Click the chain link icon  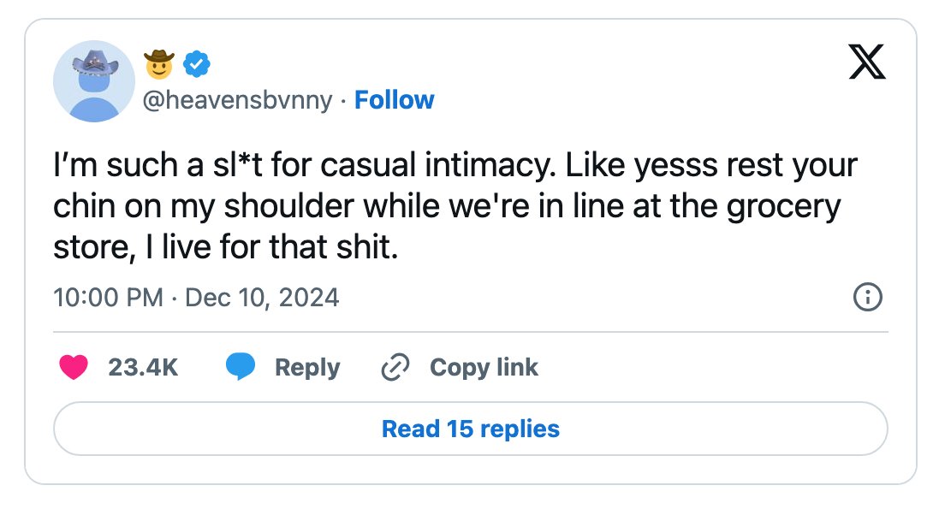(395, 367)
